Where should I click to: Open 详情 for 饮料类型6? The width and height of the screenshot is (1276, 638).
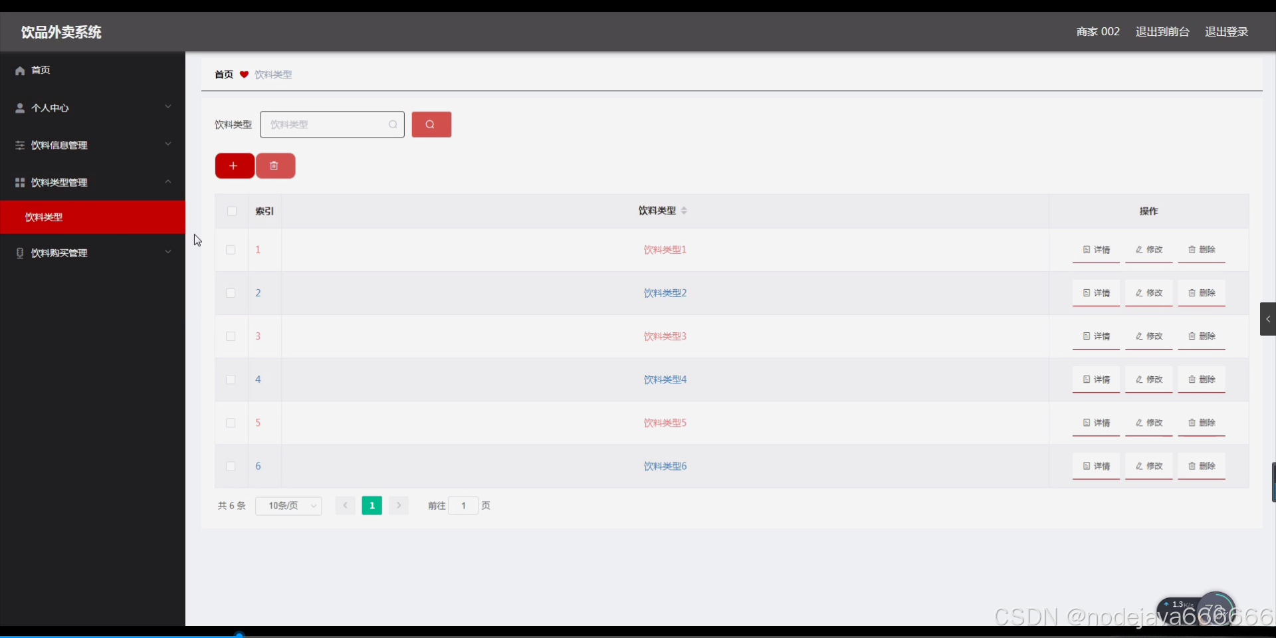pos(1096,467)
